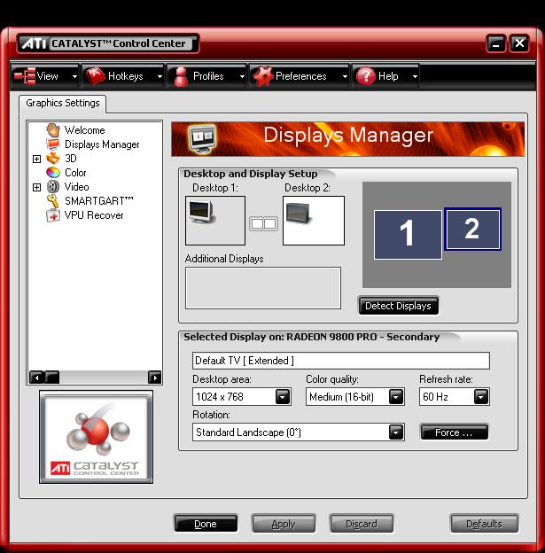Select SMARTGART in the settings tree
The width and height of the screenshot is (545, 553).
point(98,200)
